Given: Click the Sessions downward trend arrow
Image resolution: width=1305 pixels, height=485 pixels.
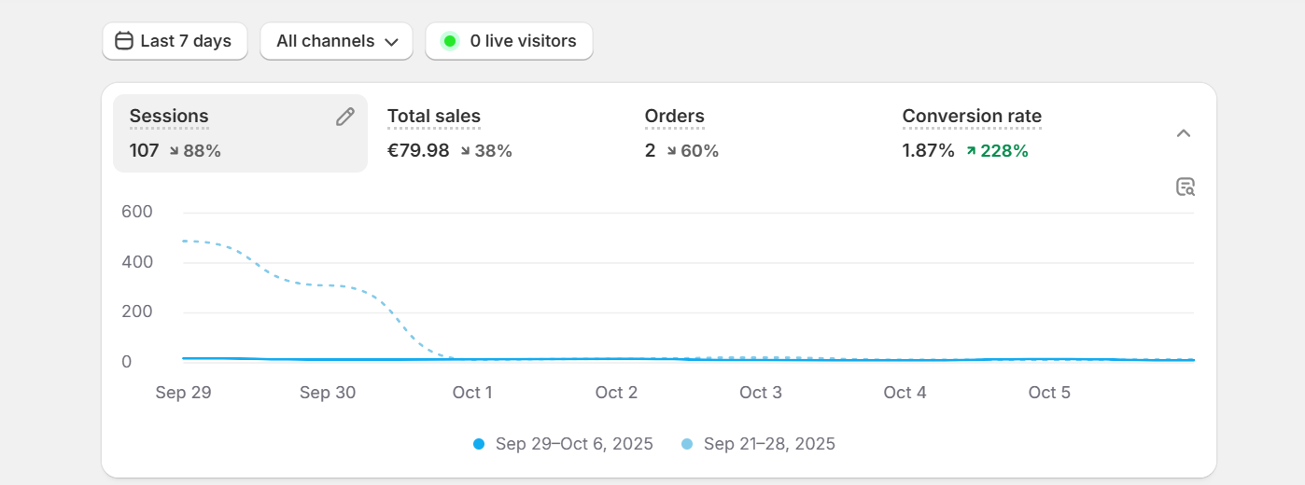Looking at the screenshot, I should pyautogui.click(x=174, y=151).
